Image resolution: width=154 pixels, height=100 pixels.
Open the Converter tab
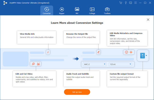(x=47, y=11)
